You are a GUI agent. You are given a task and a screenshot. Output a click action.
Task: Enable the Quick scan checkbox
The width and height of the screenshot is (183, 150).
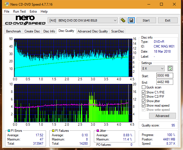point(143,87)
